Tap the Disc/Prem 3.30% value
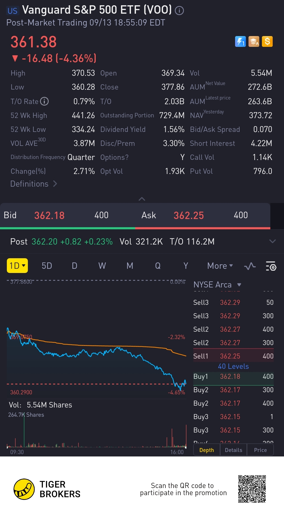The image size is (284, 522). [174, 143]
